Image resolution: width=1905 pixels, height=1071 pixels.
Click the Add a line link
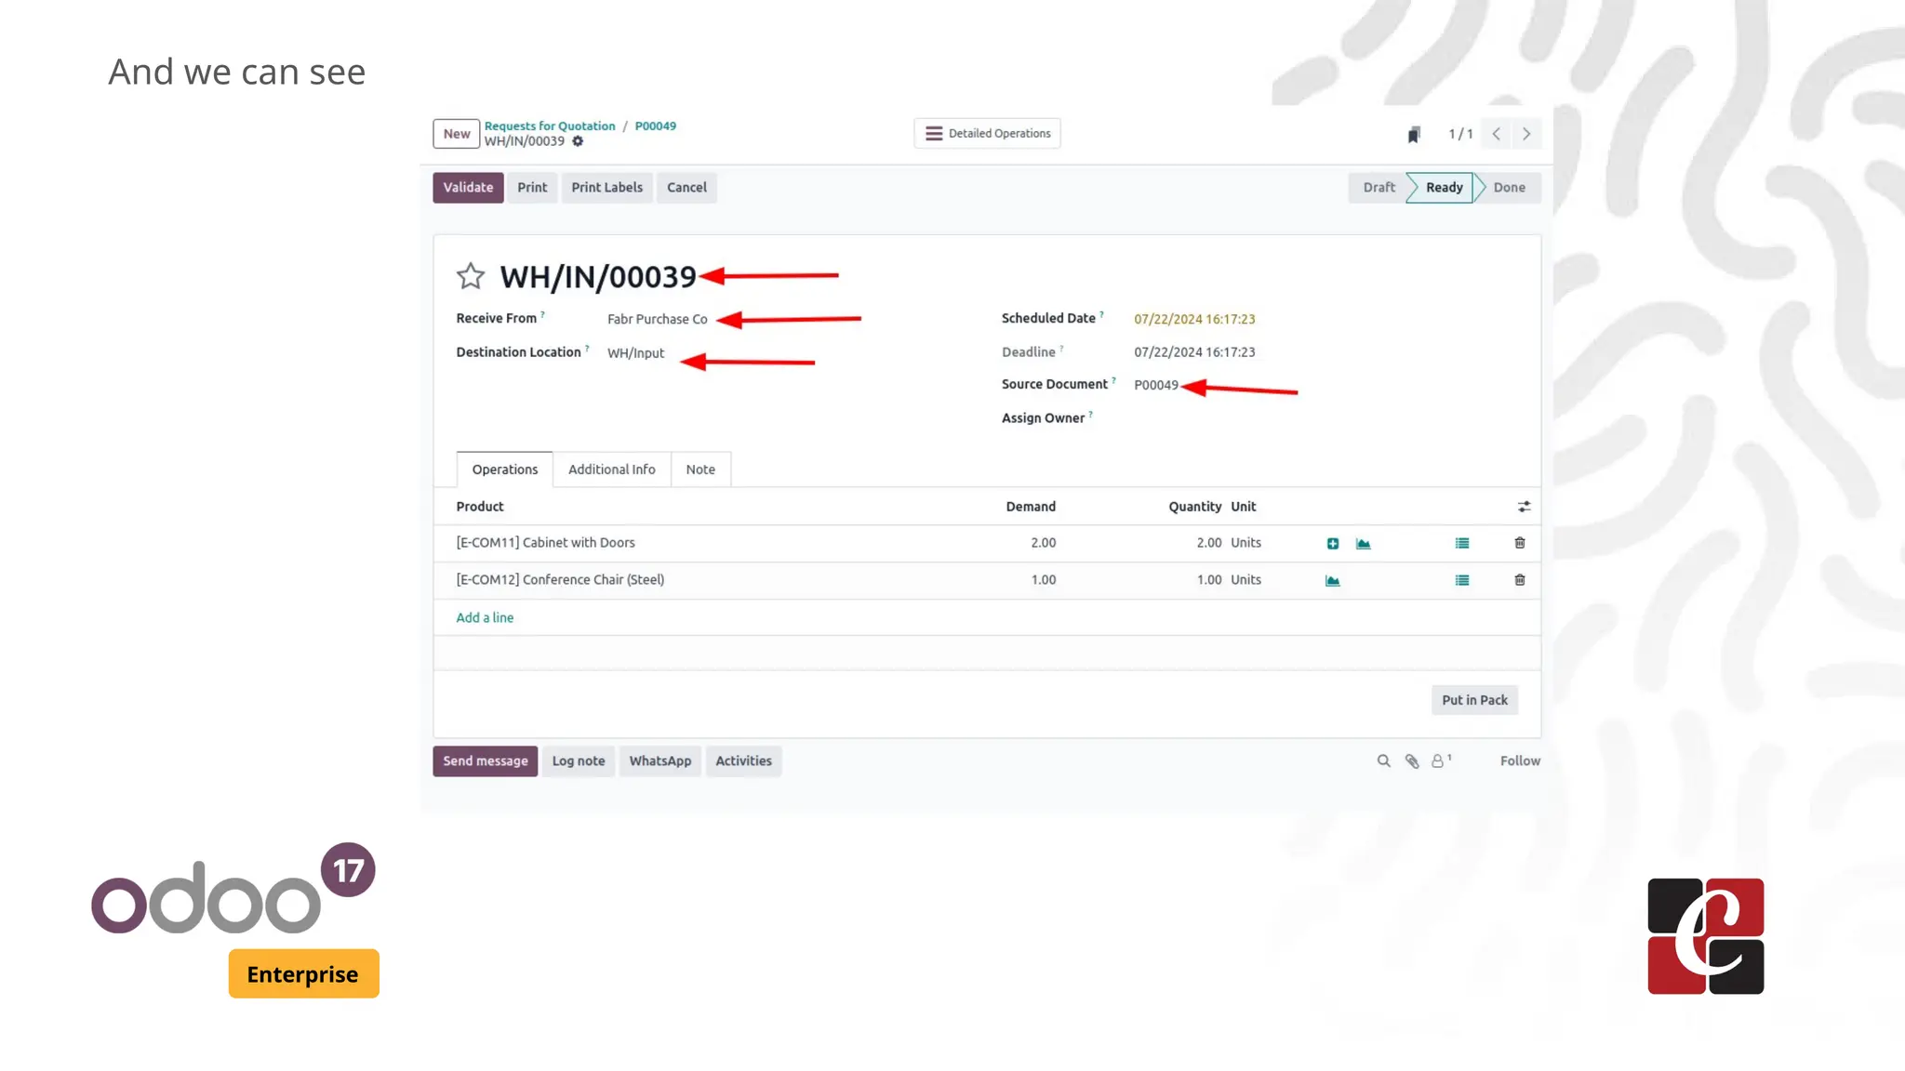[x=485, y=617]
